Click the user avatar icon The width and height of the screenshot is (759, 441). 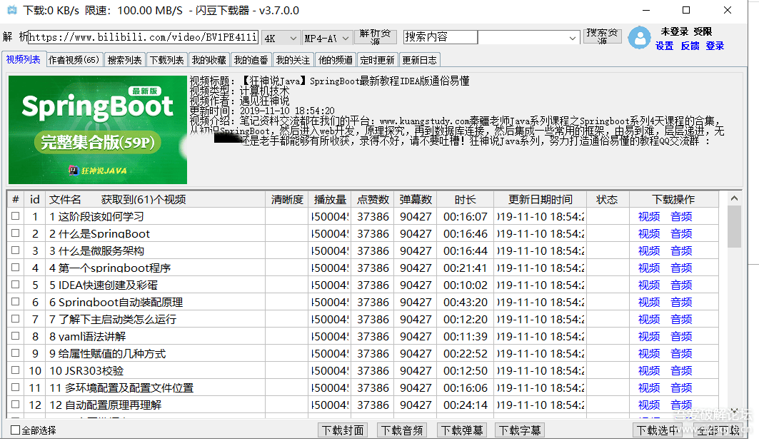coord(640,38)
